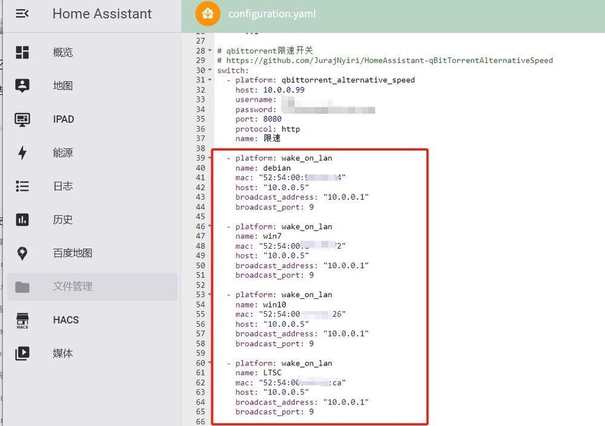Fold the win7 wake_on_lan block at line 46

210,226
